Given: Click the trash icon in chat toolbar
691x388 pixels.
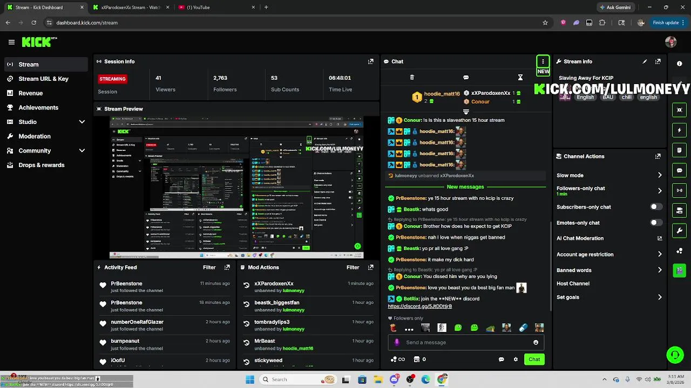Looking at the screenshot, I should coord(412,78).
